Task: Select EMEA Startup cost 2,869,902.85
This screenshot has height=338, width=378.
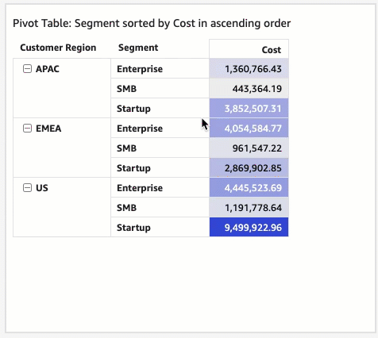Action: pos(249,168)
